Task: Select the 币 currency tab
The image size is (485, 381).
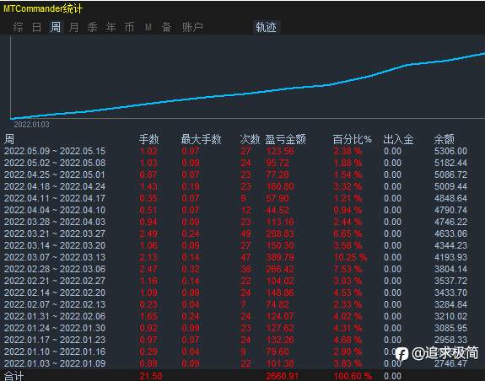Action: click(129, 27)
